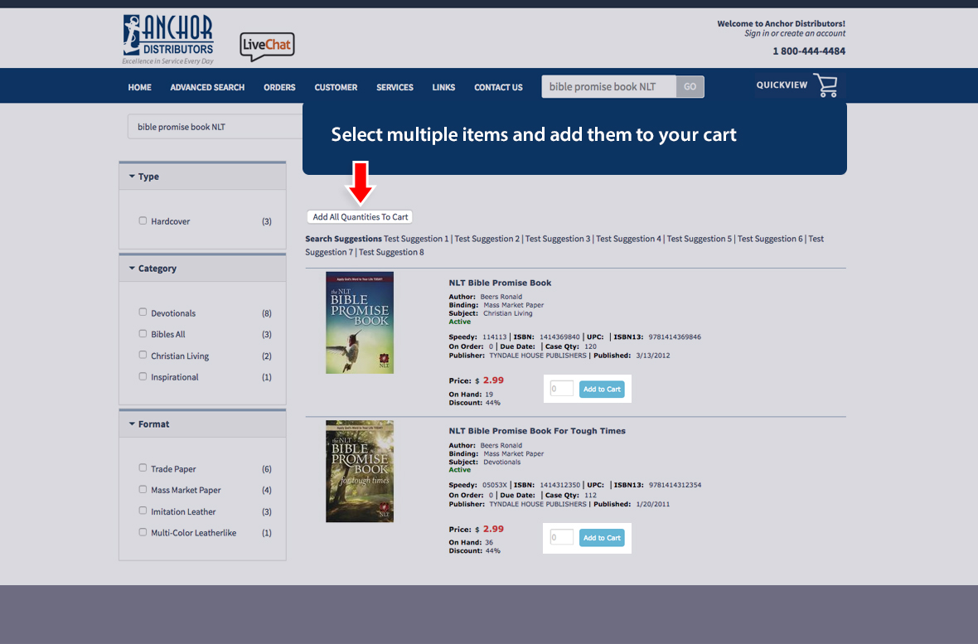This screenshot has width=978, height=644.
Task: Click Test Suggestion 3 link
Action: click(x=558, y=239)
